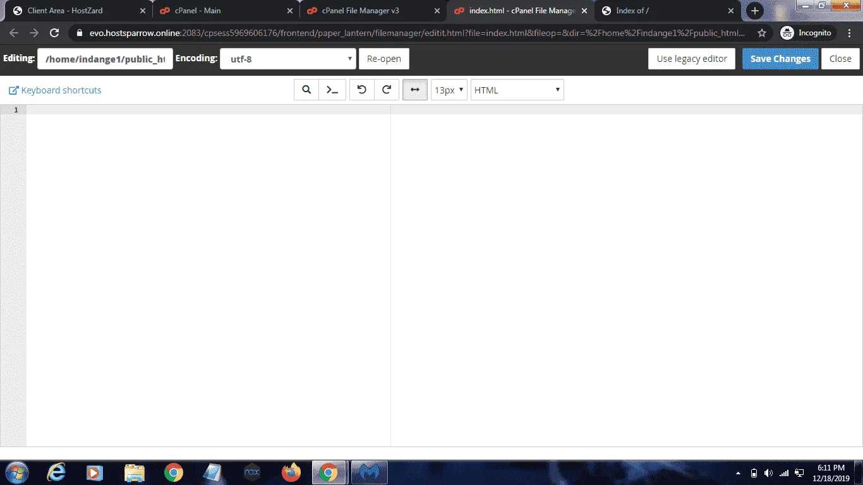Open the go-to-line terminal icon

pyautogui.click(x=332, y=90)
